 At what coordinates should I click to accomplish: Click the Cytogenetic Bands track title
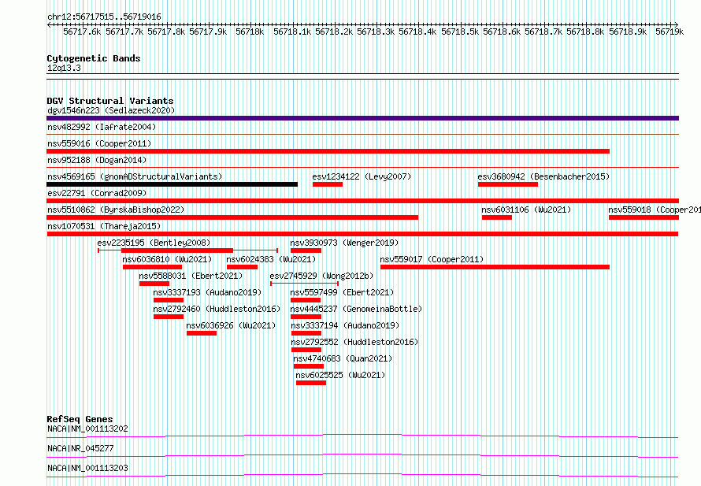coord(94,58)
